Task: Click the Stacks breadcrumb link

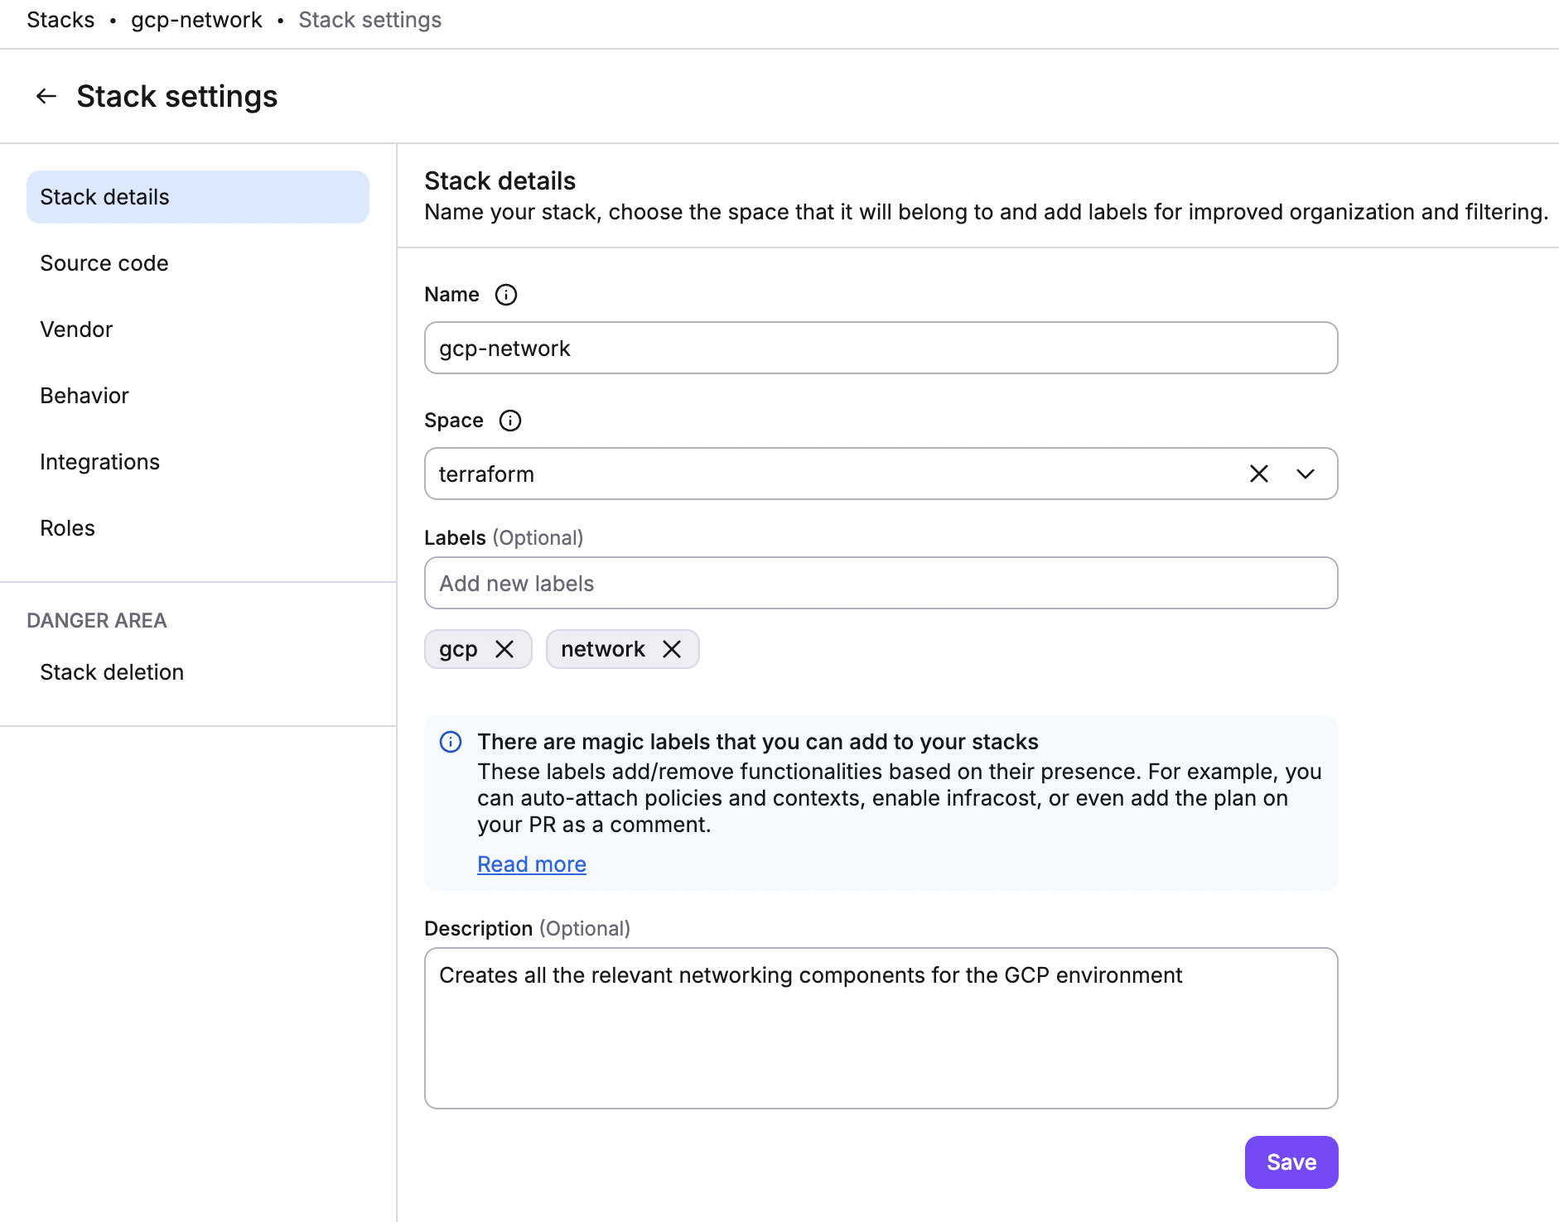Action: point(60,20)
